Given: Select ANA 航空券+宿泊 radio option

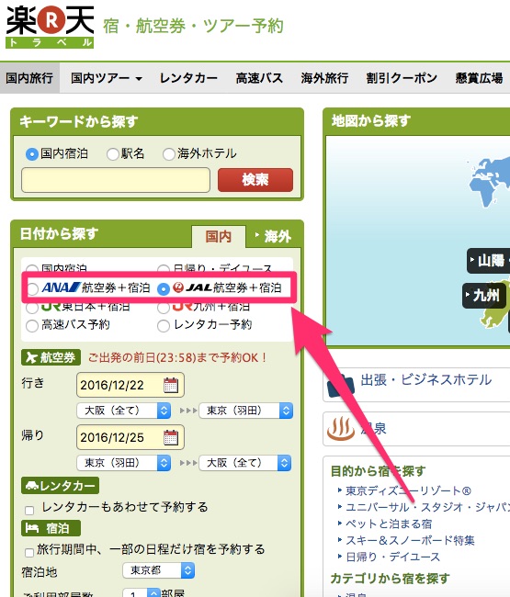Looking at the screenshot, I should point(33,289).
